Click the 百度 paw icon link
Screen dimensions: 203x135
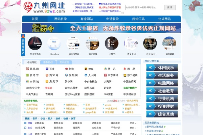(x=47, y=69)
